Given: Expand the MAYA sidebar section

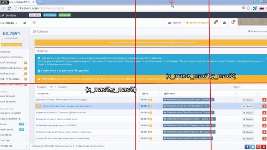Looking at the screenshot, I should pos(14,124).
